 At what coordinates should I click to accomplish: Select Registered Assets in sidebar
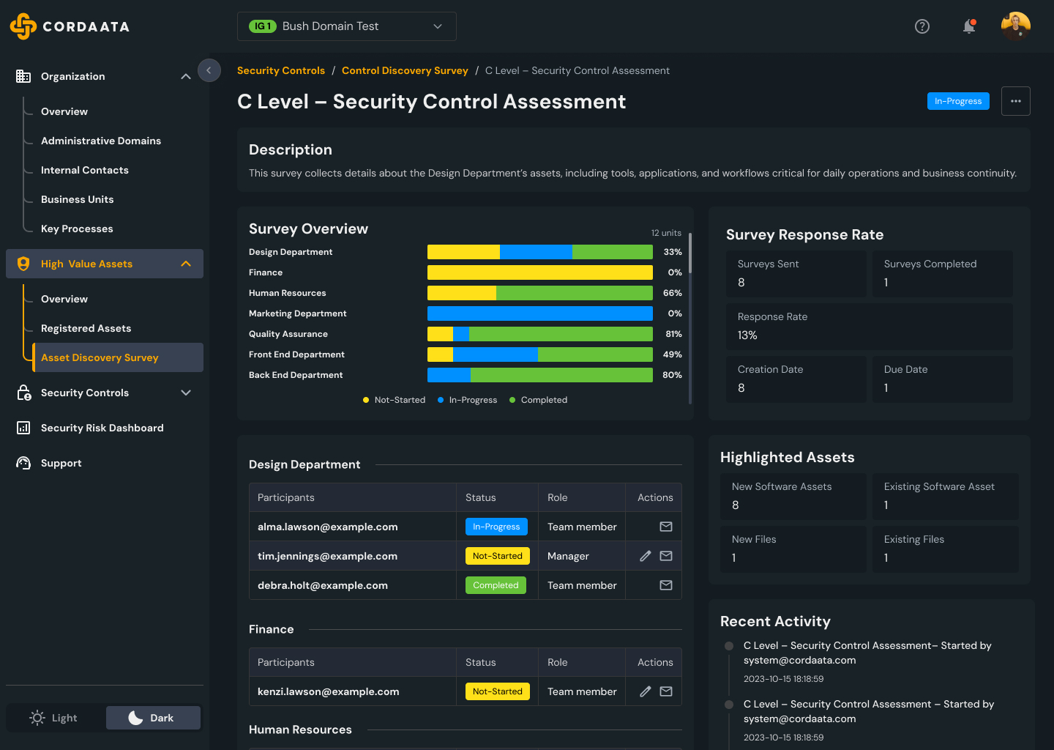(86, 328)
